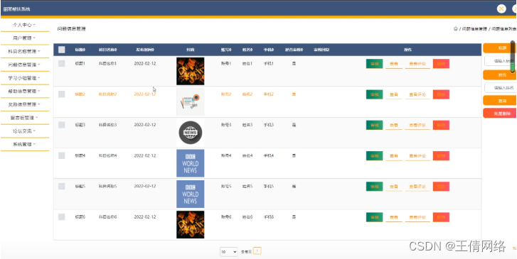Open the page size dropdown showing 10
Viewport: 517px width, 259px height.
[x=228, y=252]
